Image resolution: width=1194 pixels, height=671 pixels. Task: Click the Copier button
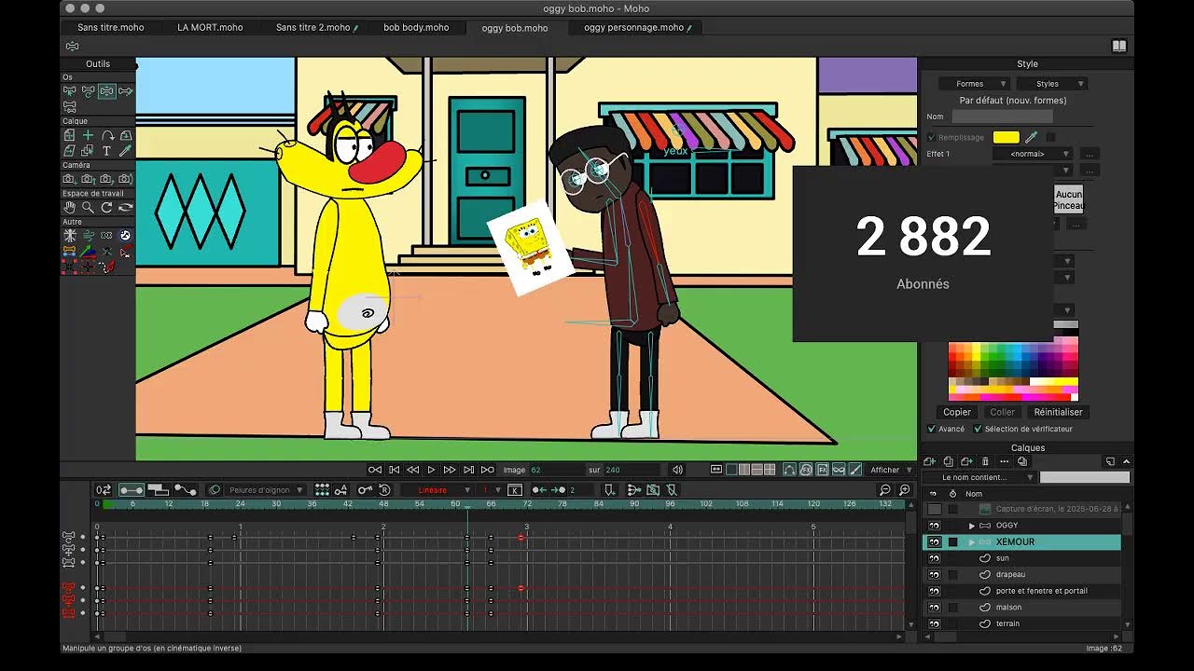click(x=957, y=412)
